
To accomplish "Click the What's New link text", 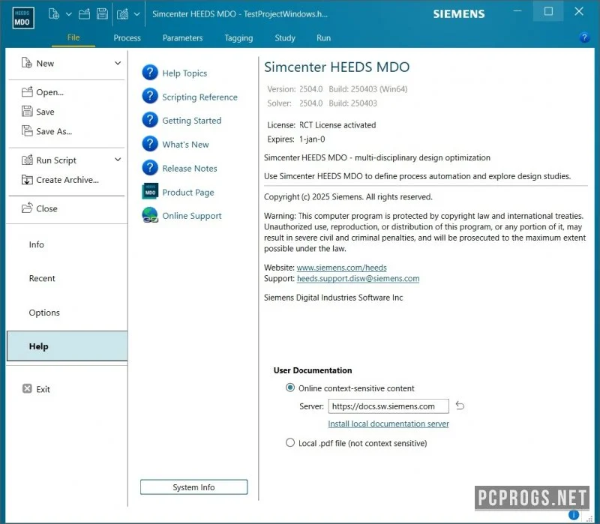I will click(185, 145).
